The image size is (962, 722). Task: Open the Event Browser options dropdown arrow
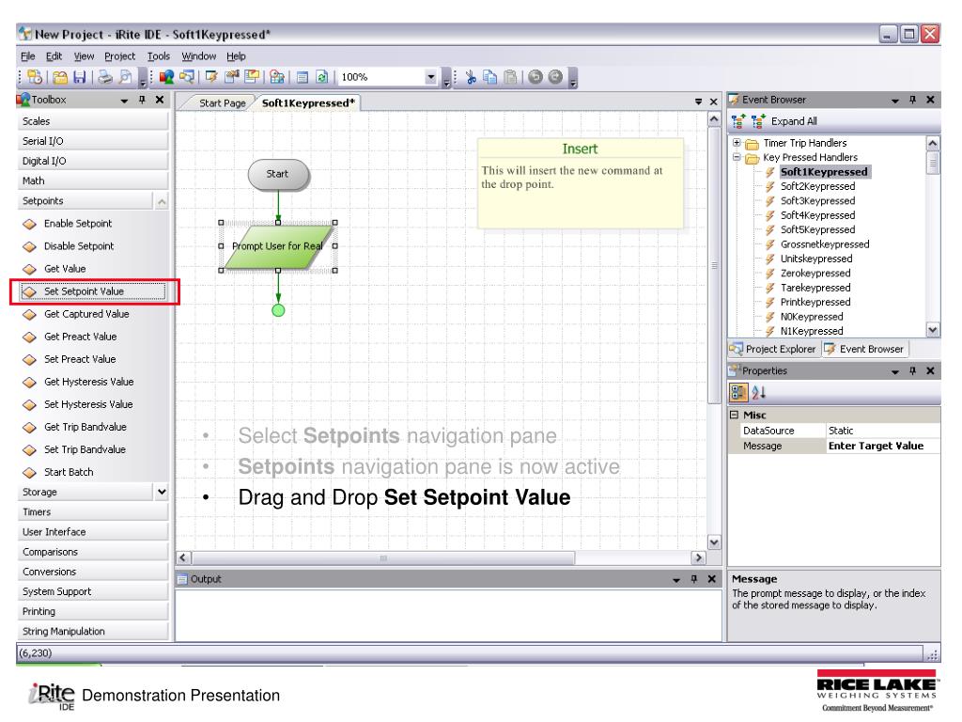[x=895, y=100]
